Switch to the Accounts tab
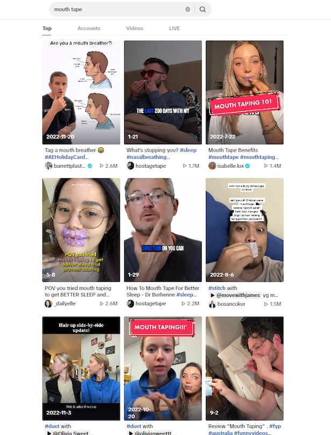Image resolution: width=331 pixels, height=435 pixels. [89, 28]
